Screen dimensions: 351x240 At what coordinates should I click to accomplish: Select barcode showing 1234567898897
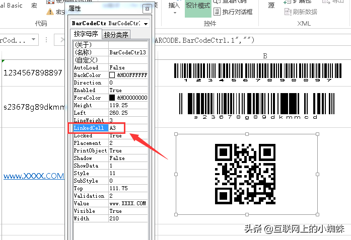(x=258, y=72)
